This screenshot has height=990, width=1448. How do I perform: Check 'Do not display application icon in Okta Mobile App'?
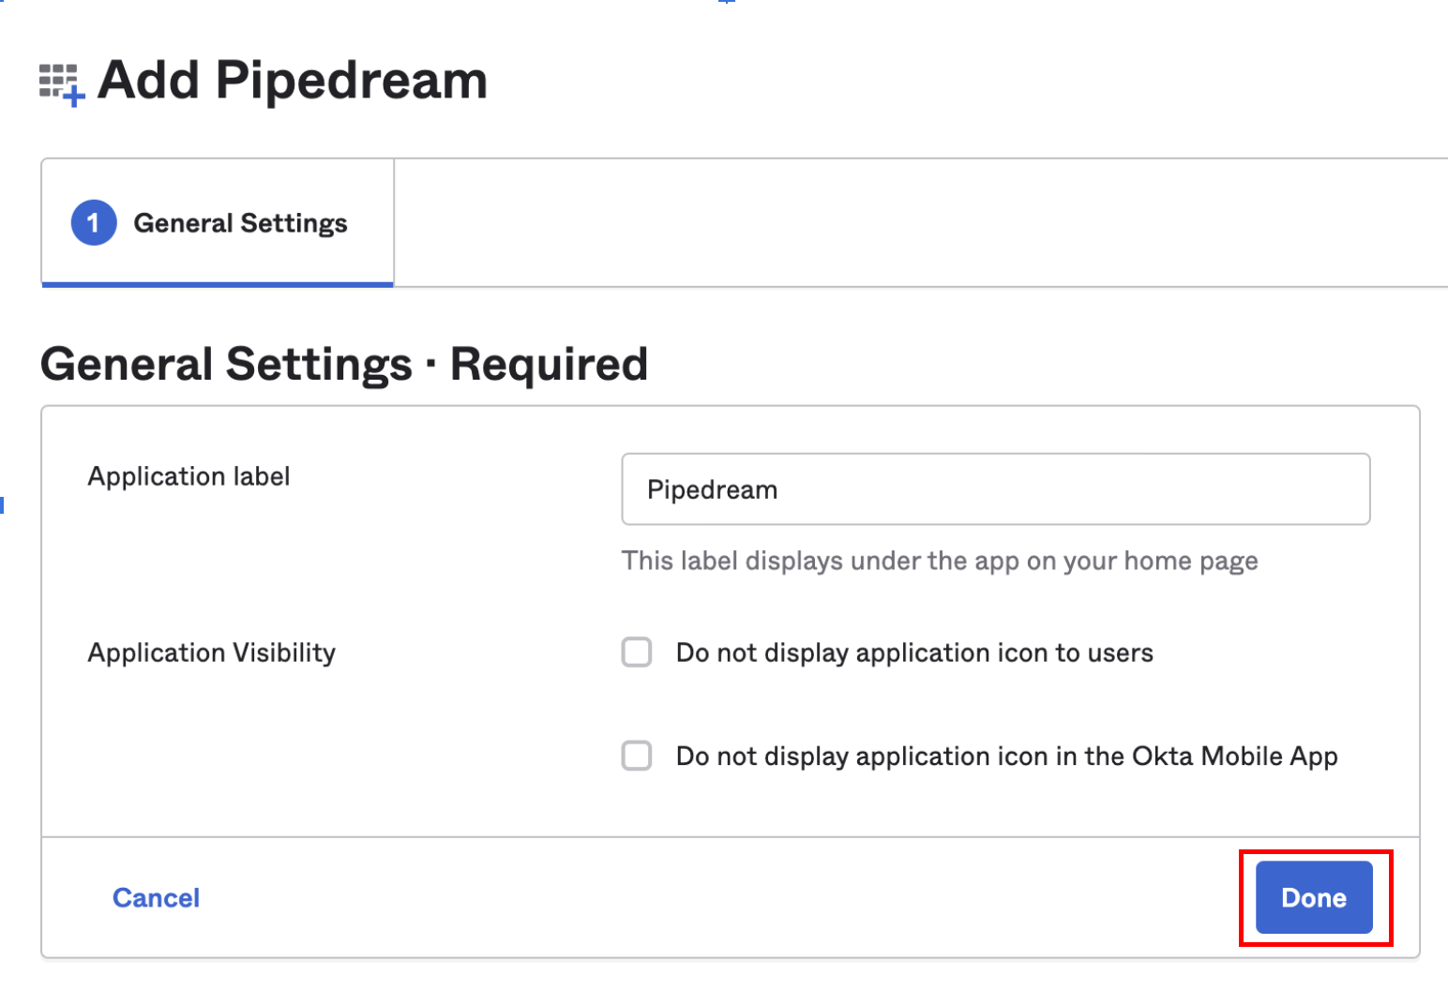(x=637, y=756)
